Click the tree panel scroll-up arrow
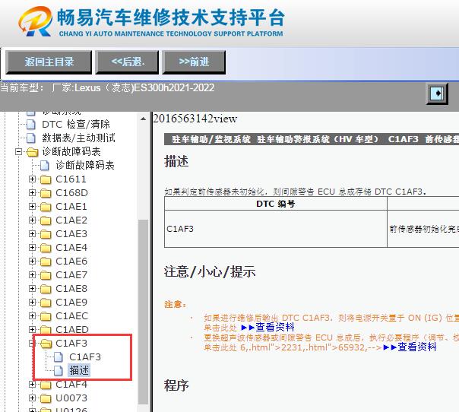This screenshot has width=459, height=412. [143, 119]
